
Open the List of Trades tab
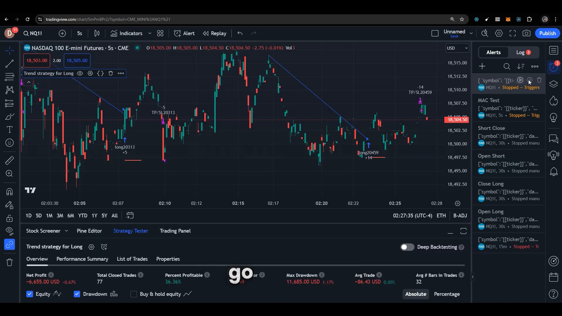pos(132,259)
